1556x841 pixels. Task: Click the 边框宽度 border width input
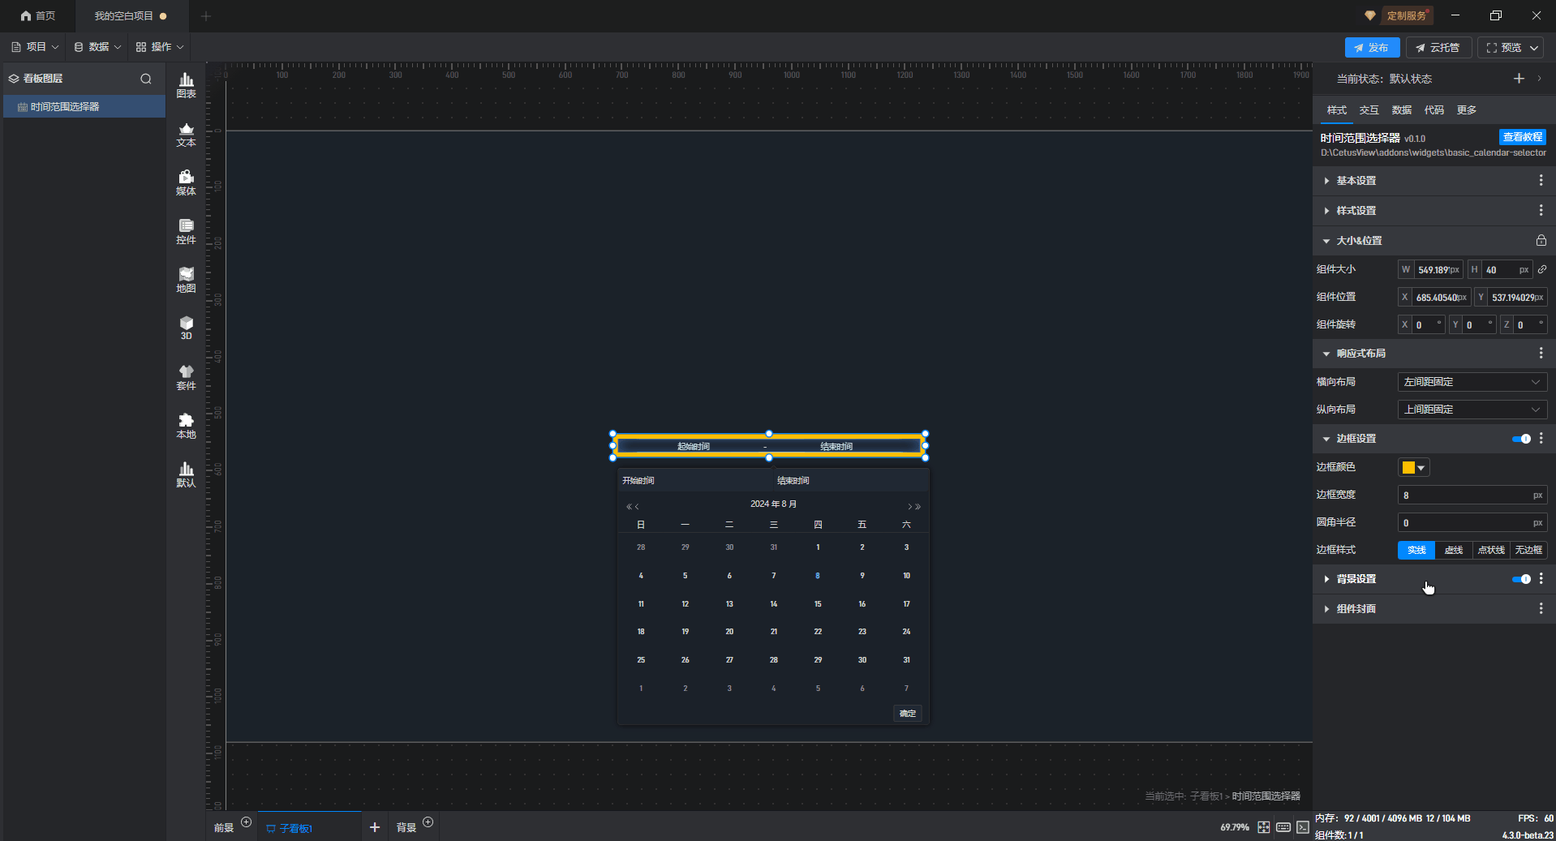coord(1472,495)
